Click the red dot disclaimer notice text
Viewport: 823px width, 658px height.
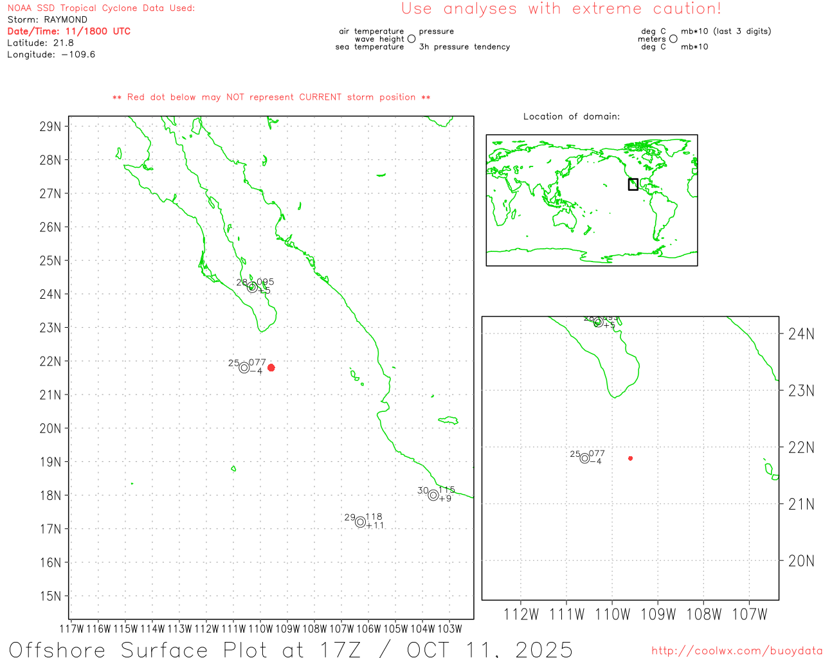pyautogui.click(x=271, y=97)
